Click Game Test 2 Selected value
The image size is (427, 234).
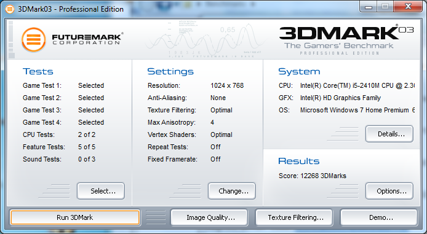point(91,98)
